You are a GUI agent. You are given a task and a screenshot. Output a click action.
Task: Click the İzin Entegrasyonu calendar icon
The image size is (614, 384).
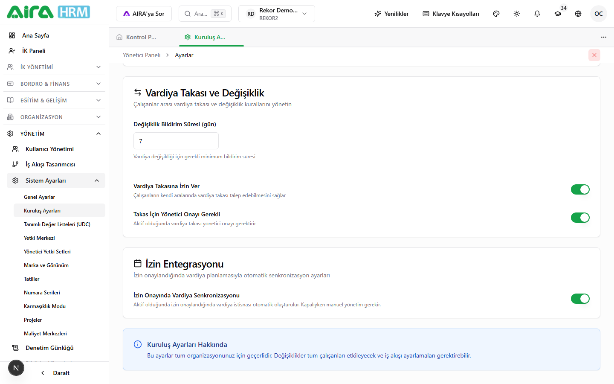[x=138, y=263]
